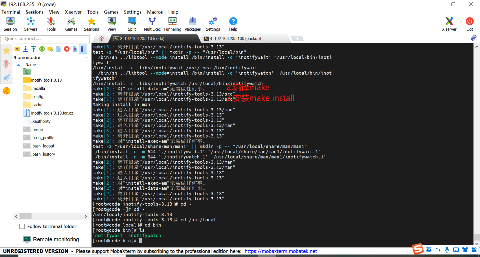The image size is (480, 257).
Task: Refresh the SFTP folder listing
Action: point(42,49)
